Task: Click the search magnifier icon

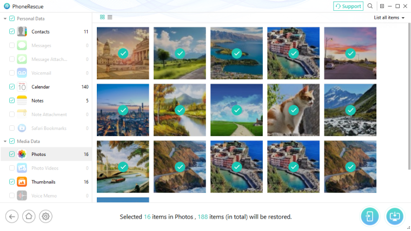Action: click(370, 6)
